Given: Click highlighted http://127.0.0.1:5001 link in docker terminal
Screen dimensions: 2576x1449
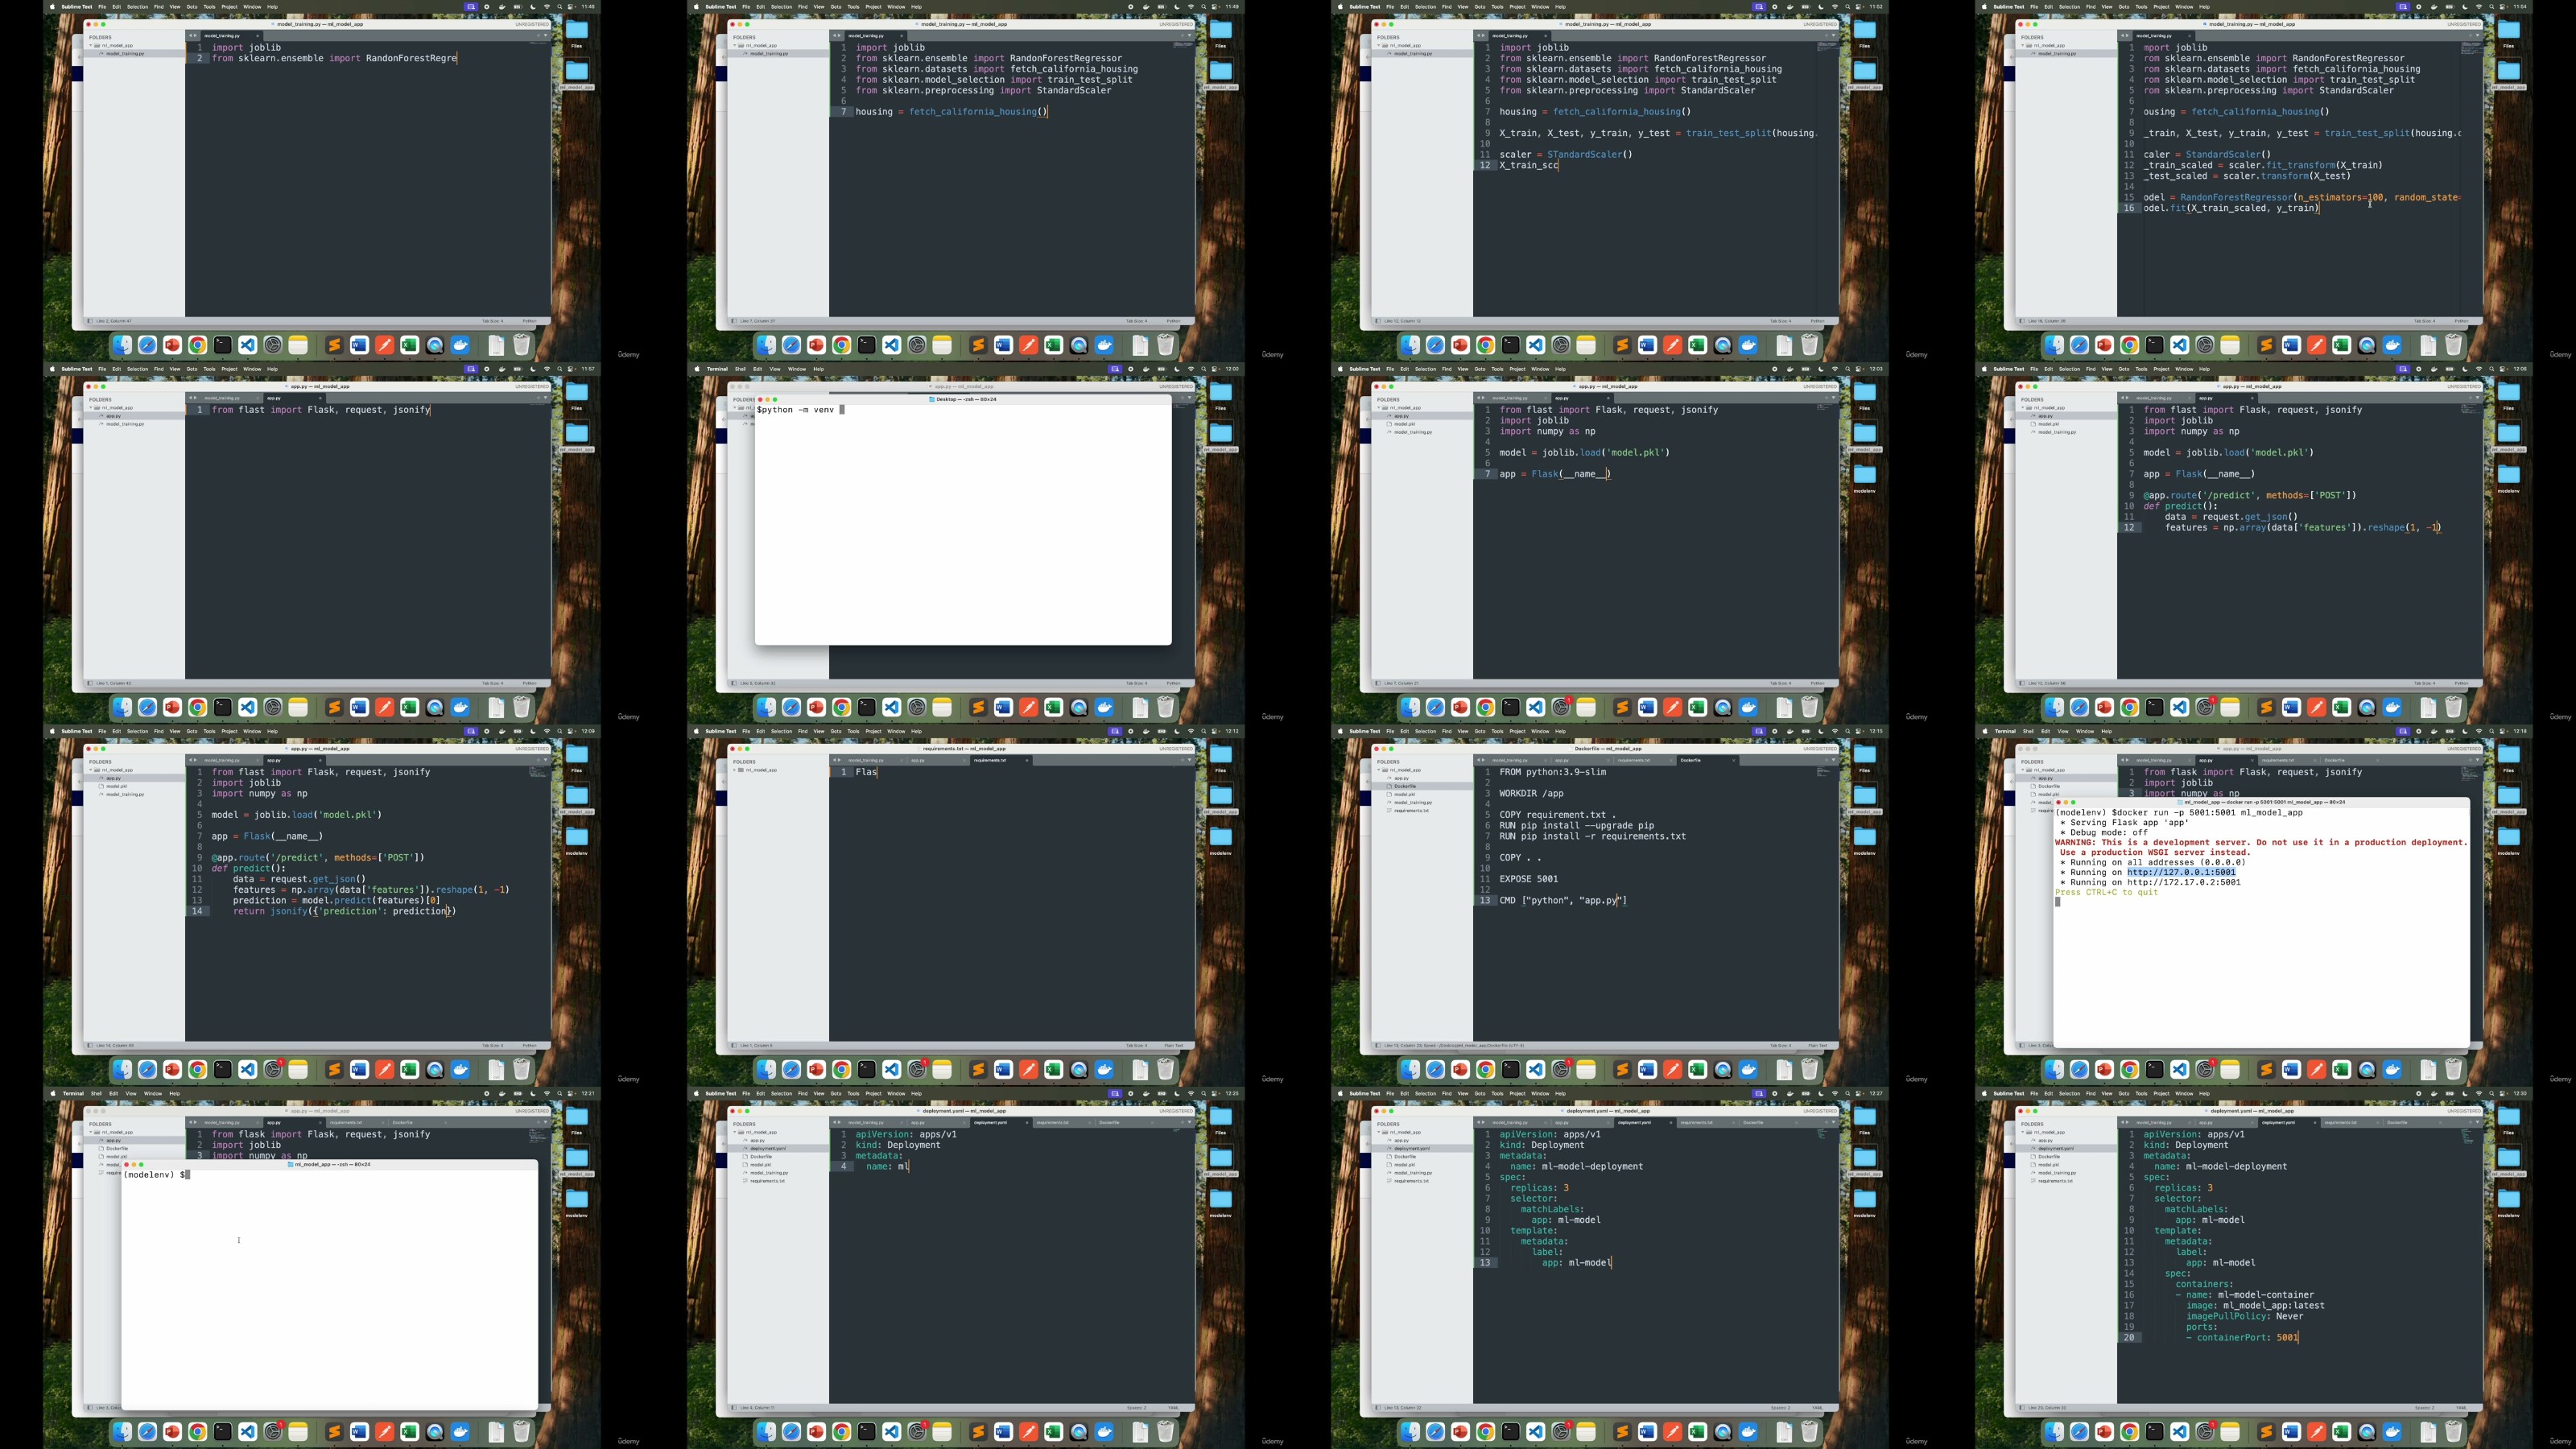Looking at the screenshot, I should point(2181,872).
